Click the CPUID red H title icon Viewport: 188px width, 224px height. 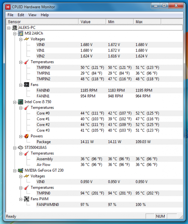[8, 7]
